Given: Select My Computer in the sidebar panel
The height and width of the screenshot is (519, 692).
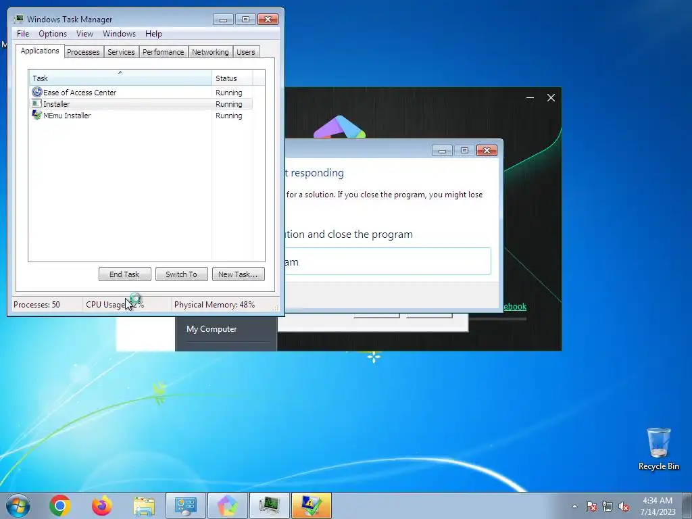Looking at the screenshot, I should 212,329.
